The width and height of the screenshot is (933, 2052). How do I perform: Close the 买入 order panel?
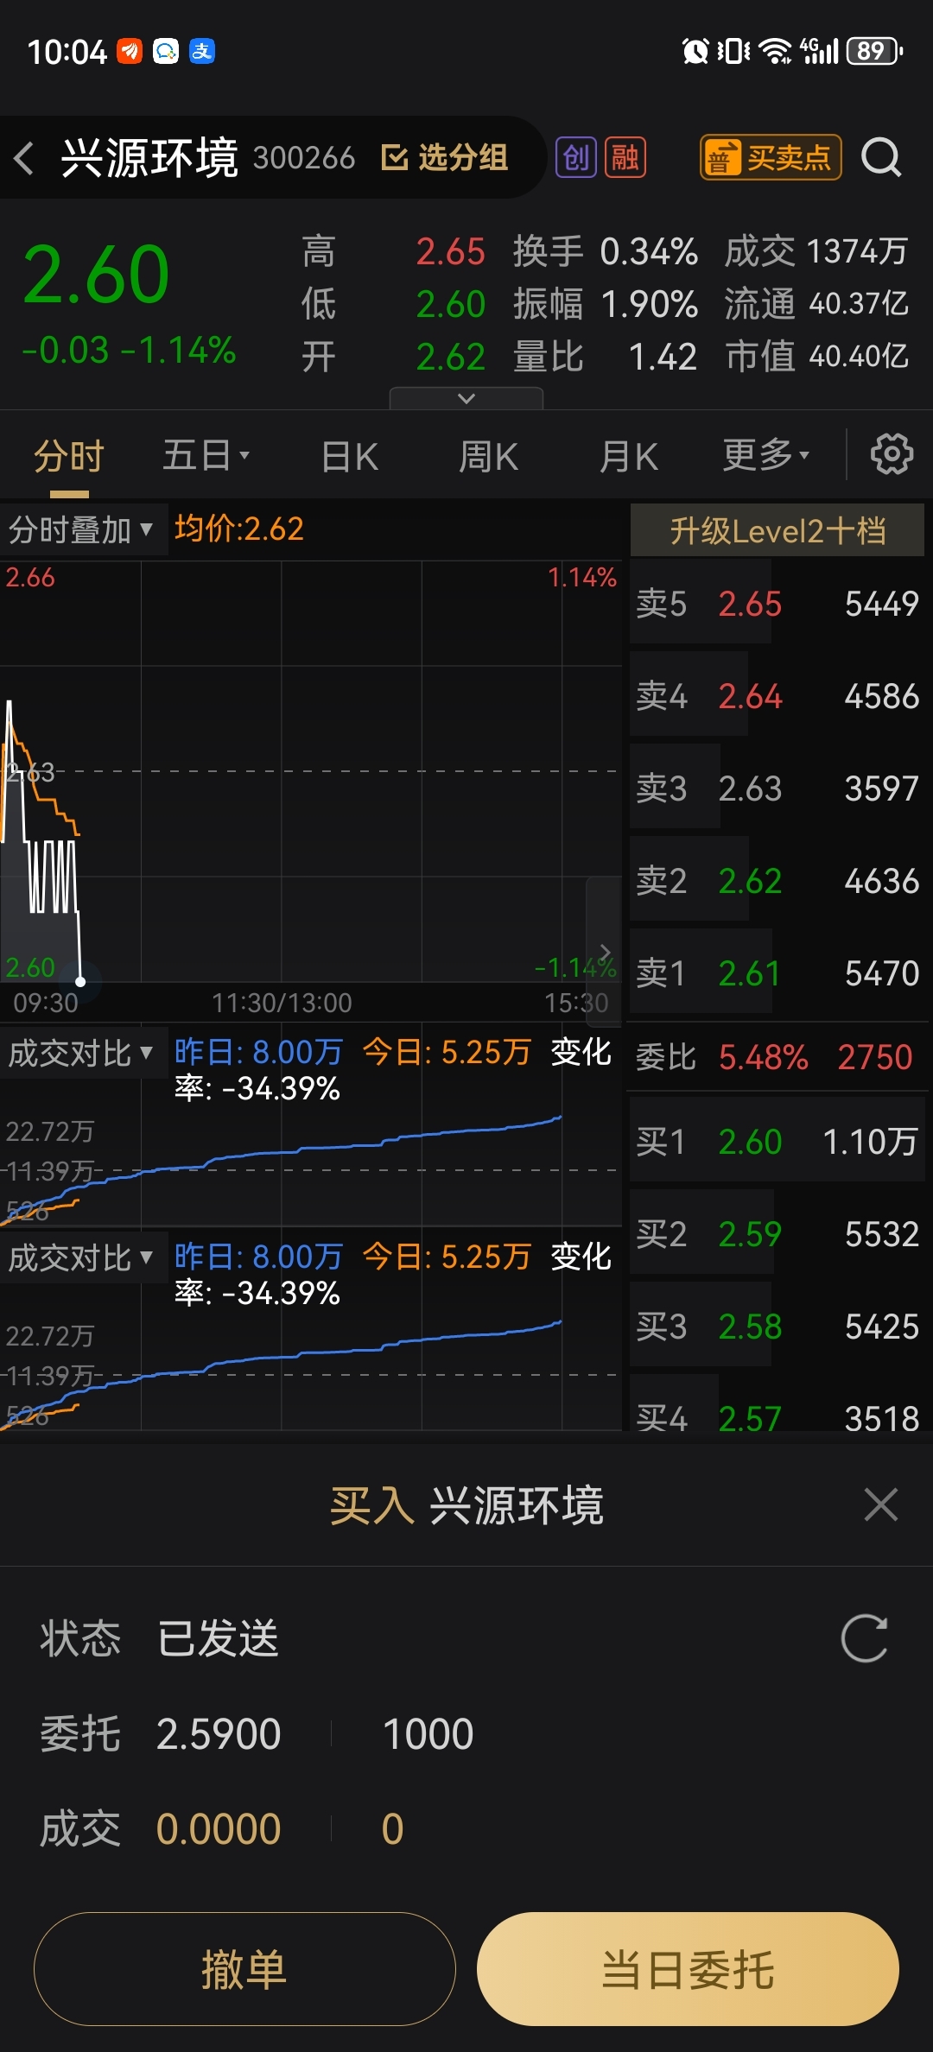[881, 1505]
